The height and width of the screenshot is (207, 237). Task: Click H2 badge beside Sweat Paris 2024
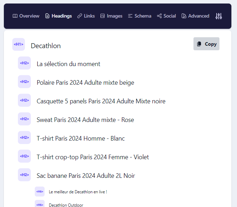pyautogui.click(x=24, y=119)
